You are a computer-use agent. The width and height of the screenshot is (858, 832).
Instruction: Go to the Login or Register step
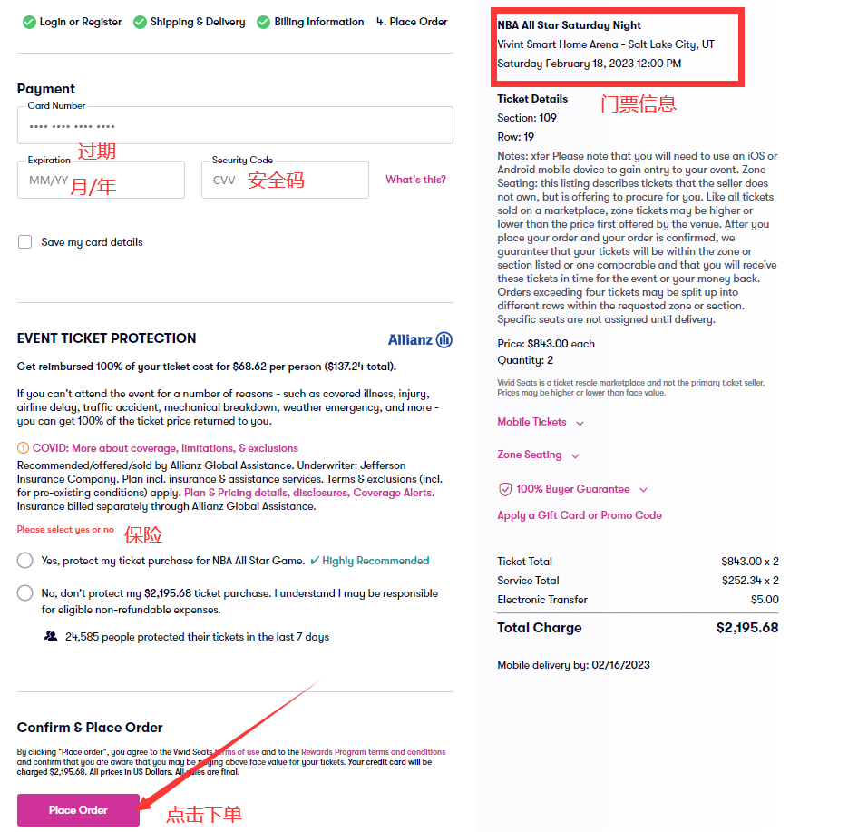pyautogui.click(x=81, y=22)
